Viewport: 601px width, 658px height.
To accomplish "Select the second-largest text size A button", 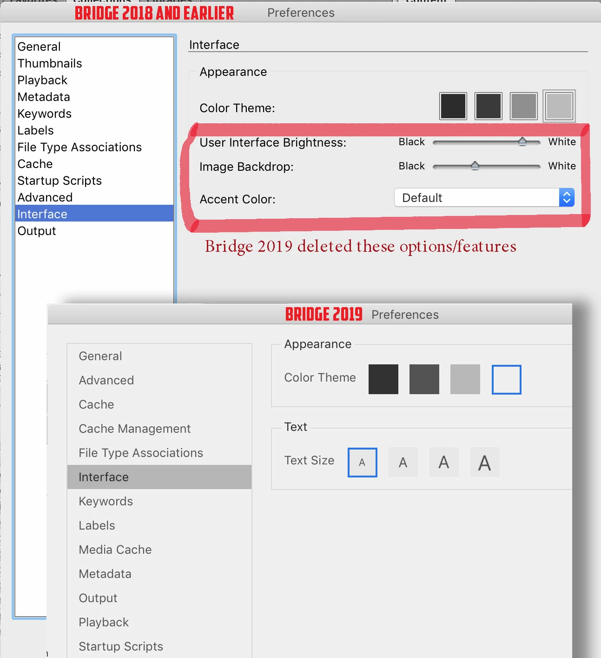I will coord(444,463).
